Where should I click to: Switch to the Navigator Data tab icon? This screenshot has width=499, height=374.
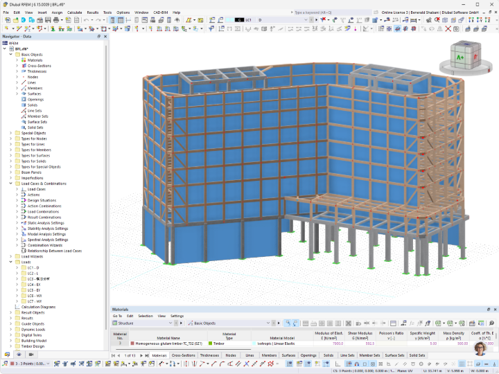7,355
